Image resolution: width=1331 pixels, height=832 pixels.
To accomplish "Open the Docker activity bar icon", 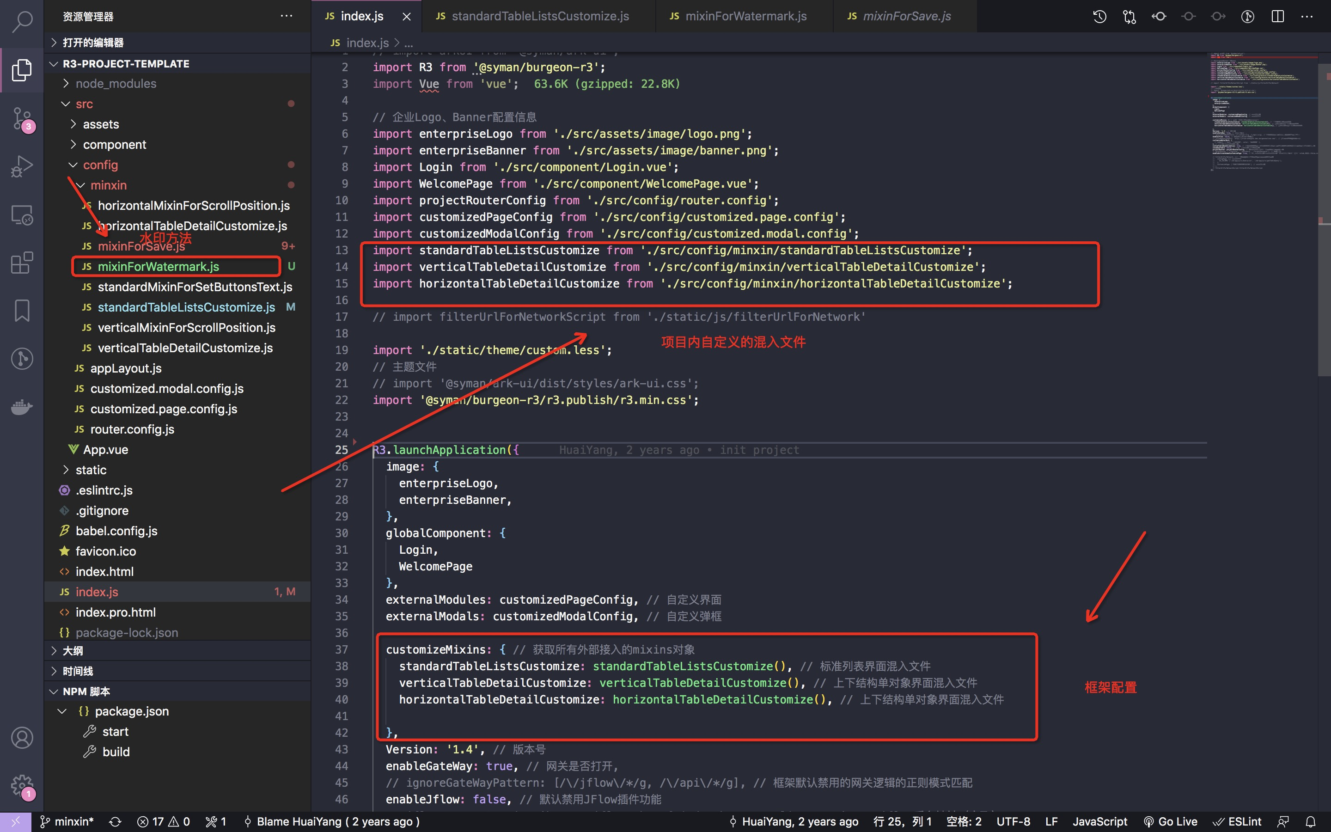I will pyautogui.click(x=22, y=407).
